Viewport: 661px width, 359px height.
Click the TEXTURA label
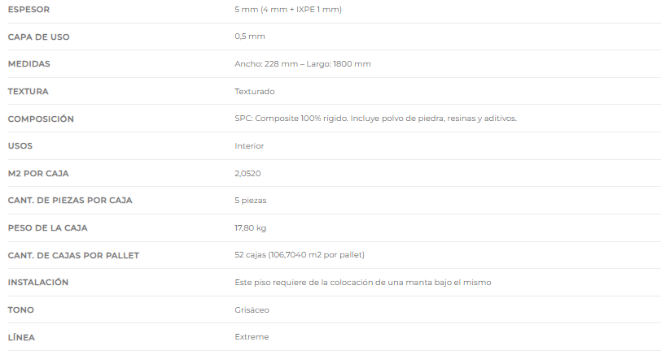point(28,91)
